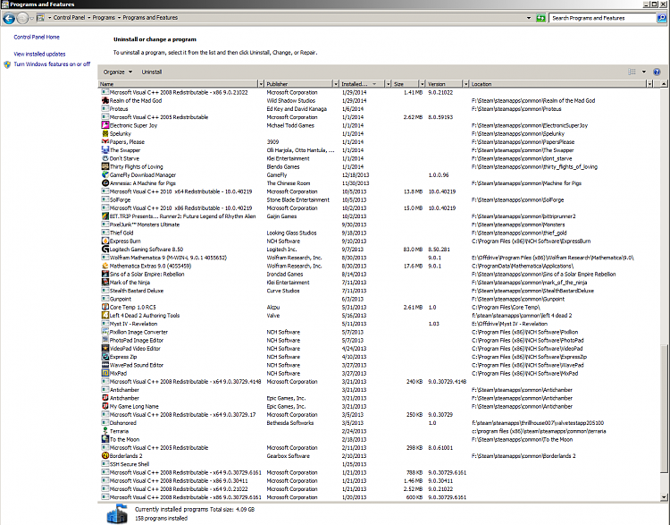Sort by the Version column header

click(444, 84)
